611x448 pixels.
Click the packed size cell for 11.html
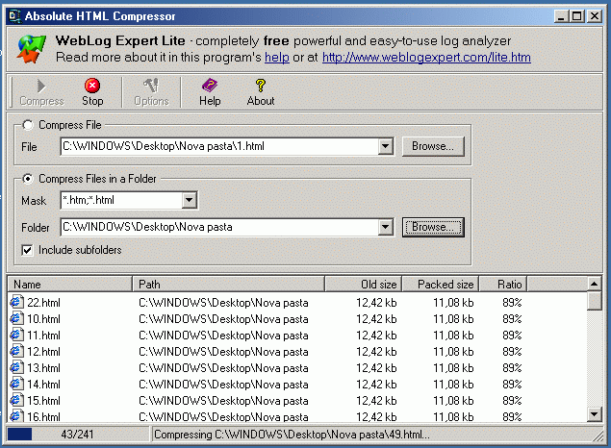(x=453, y=336)
